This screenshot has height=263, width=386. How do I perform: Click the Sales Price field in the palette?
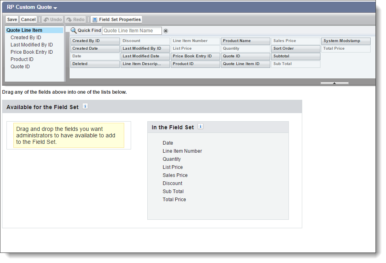[296, 41]
